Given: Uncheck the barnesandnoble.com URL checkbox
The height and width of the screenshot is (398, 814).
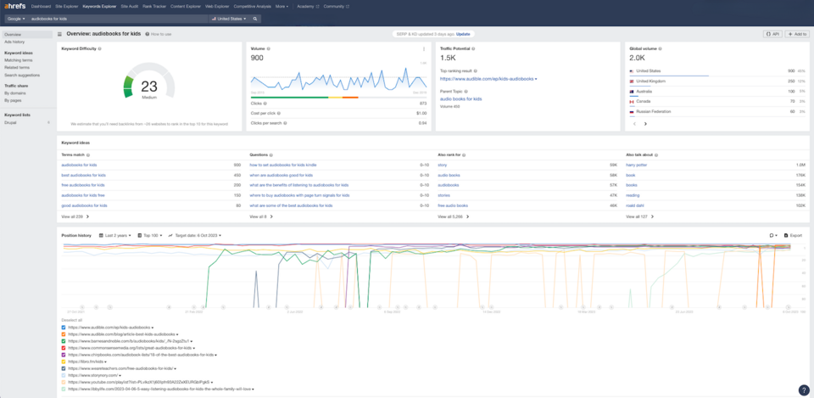Looking at the screenshot, I should tap(64, 341).
